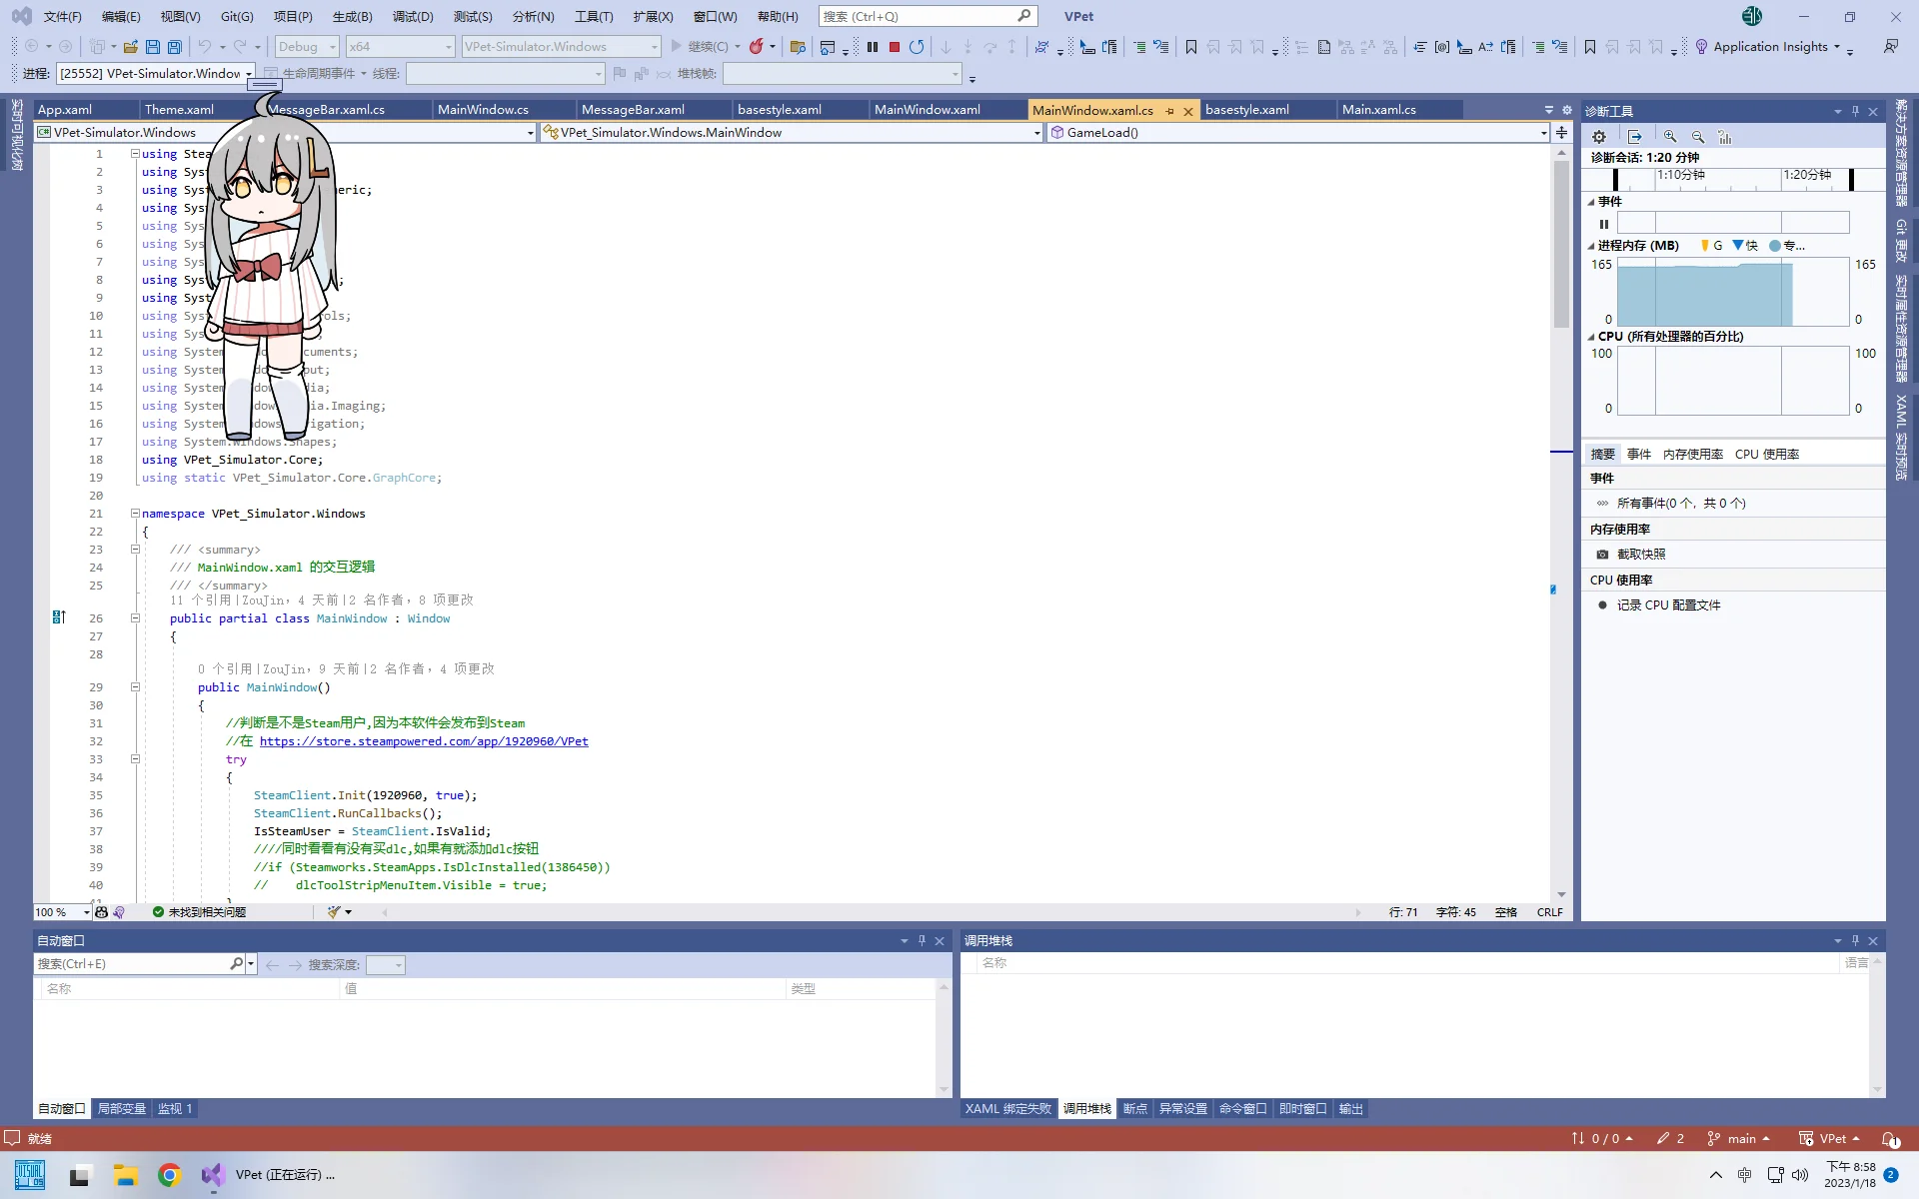Open the Application Insights dropdown arrow

coord(1837,47)
